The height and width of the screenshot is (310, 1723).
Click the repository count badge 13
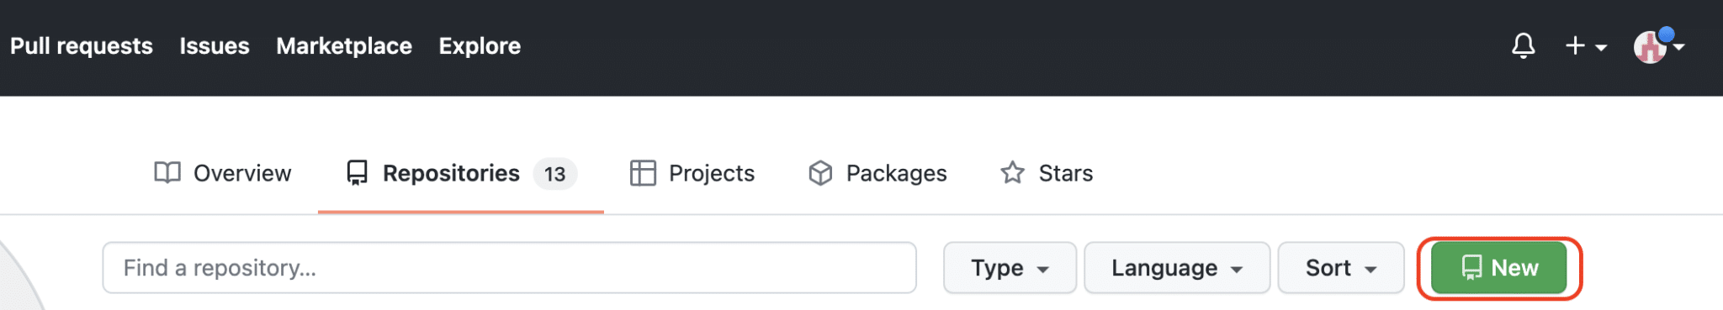click(554, 174)
